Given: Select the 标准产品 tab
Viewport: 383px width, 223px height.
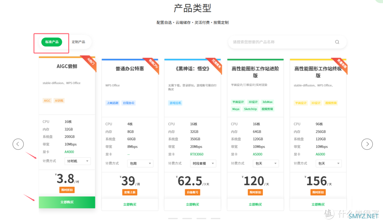Looking at the screenshot, I should (x=52, y=42).
